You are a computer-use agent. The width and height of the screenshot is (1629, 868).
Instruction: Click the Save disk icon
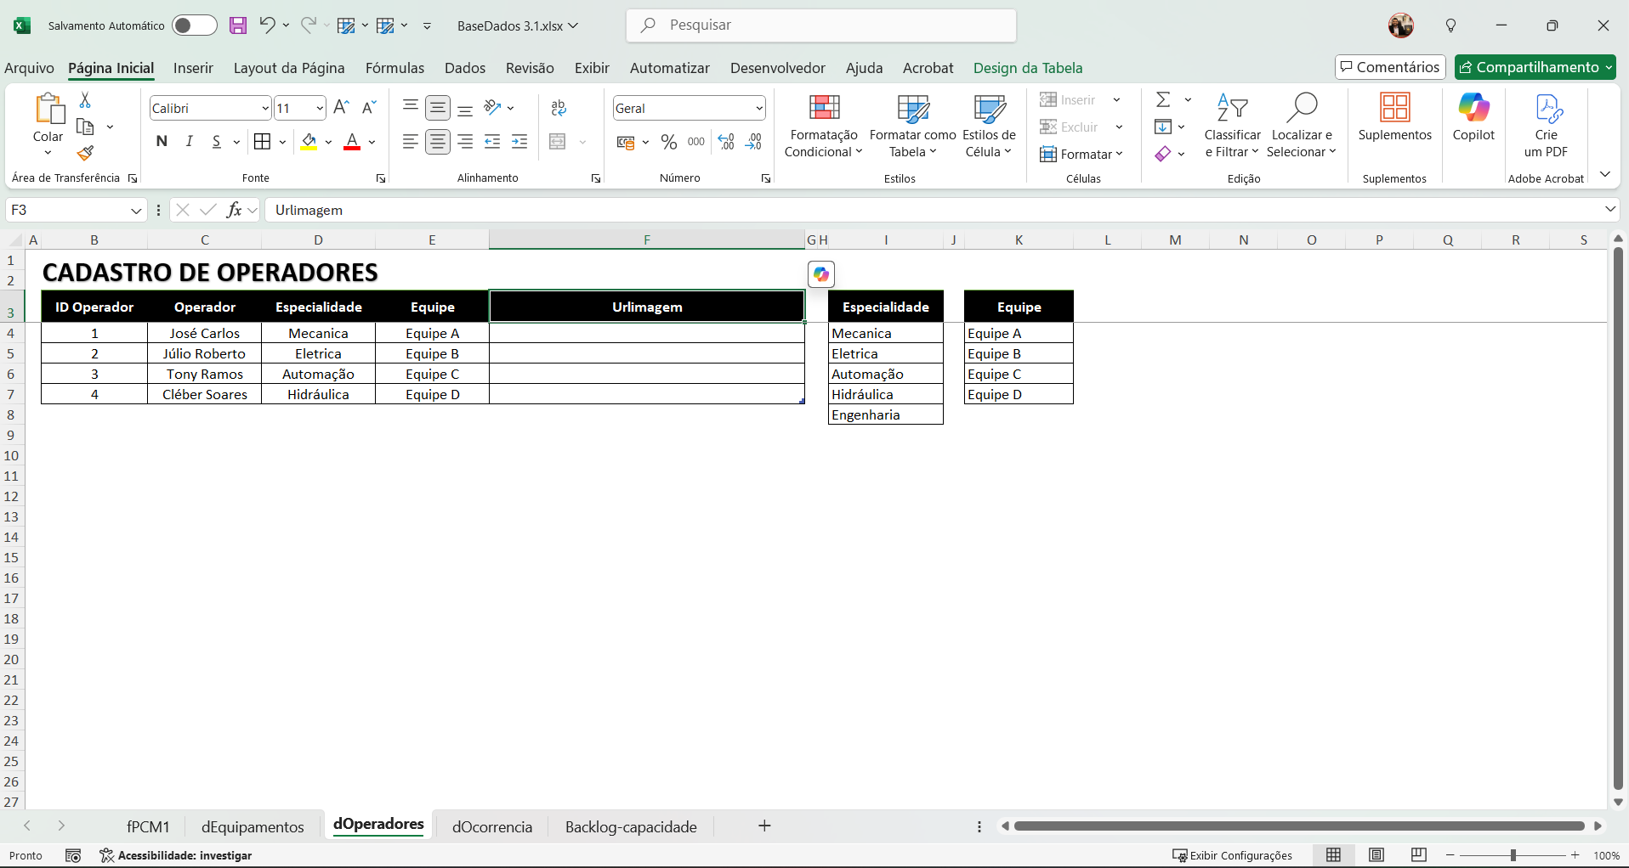[x=238, y=25]
